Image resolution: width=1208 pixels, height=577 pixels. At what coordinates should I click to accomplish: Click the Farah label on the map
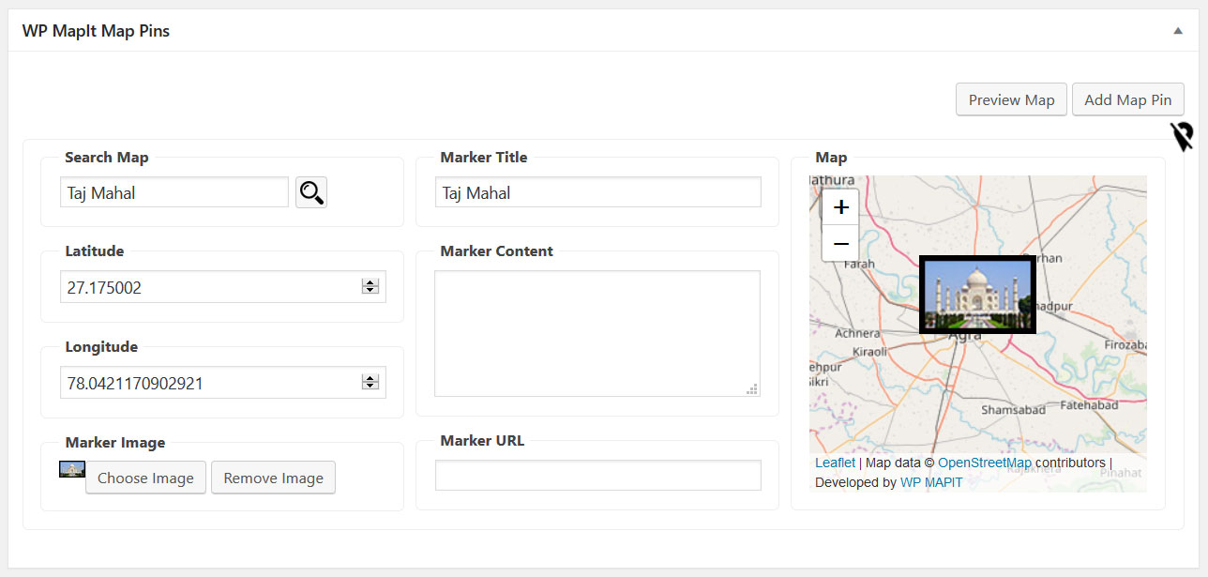[x=859, y=264]
